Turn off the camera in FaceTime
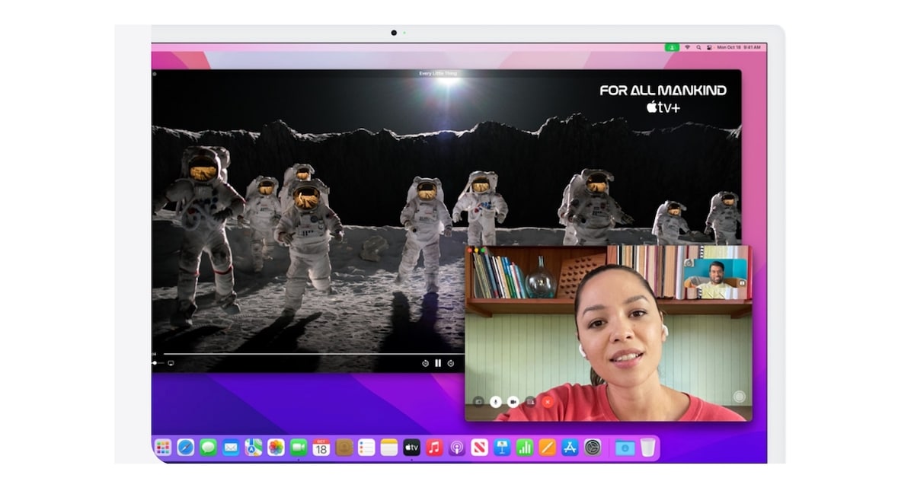914x478 pixels. [x=513, y=401]
